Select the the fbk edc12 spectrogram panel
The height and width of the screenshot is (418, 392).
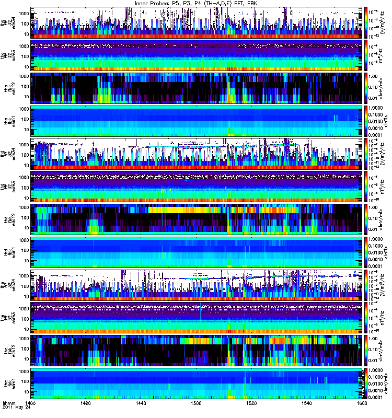pyautogui.click(x=196, y=351)
